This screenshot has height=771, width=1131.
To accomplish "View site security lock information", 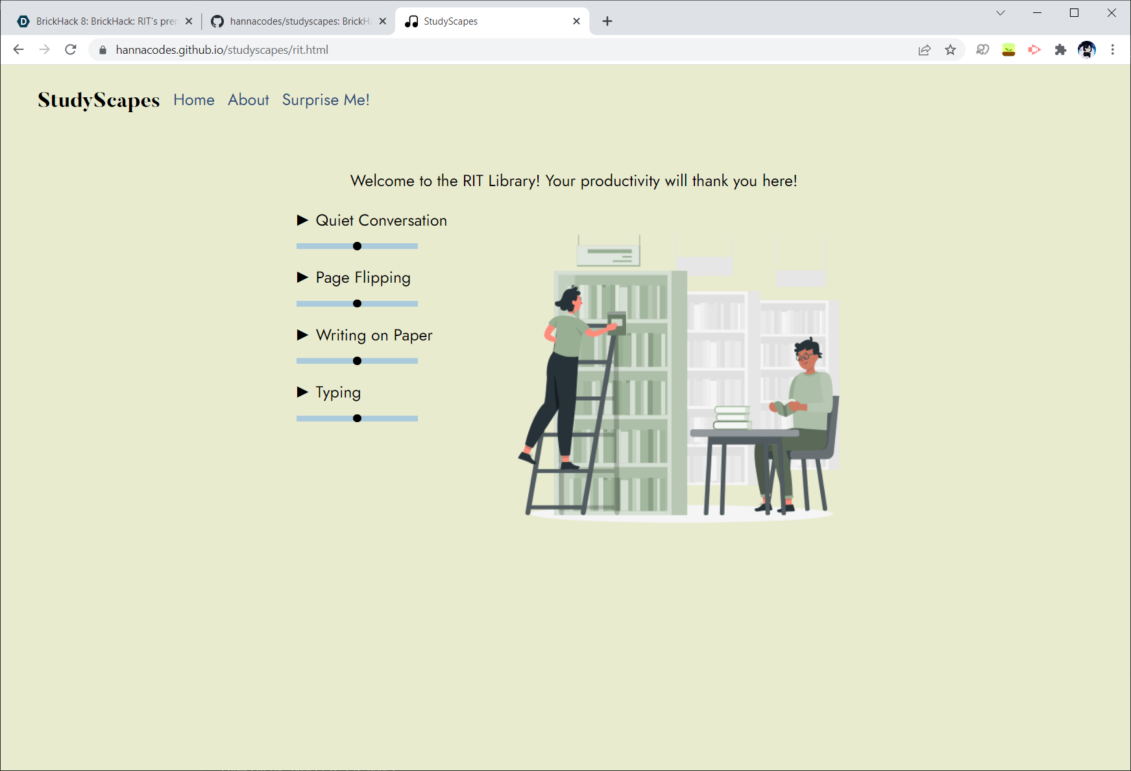I will coord(103,50).
